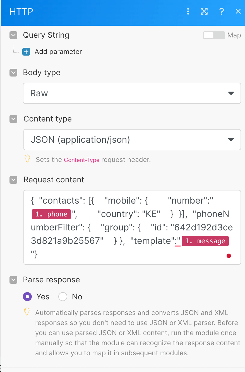Click the blue plus icon for Add parameter
The width and height of the screenshot is (245, 372).
pos(26,52)
